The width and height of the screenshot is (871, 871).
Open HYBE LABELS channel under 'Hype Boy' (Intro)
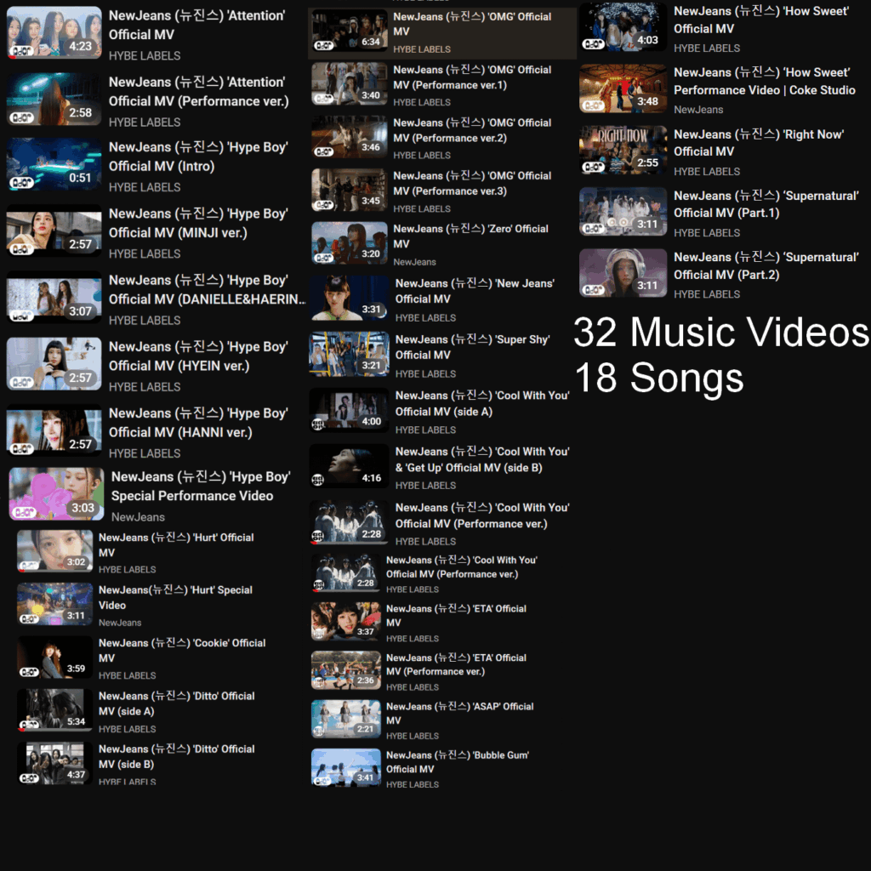145,187
